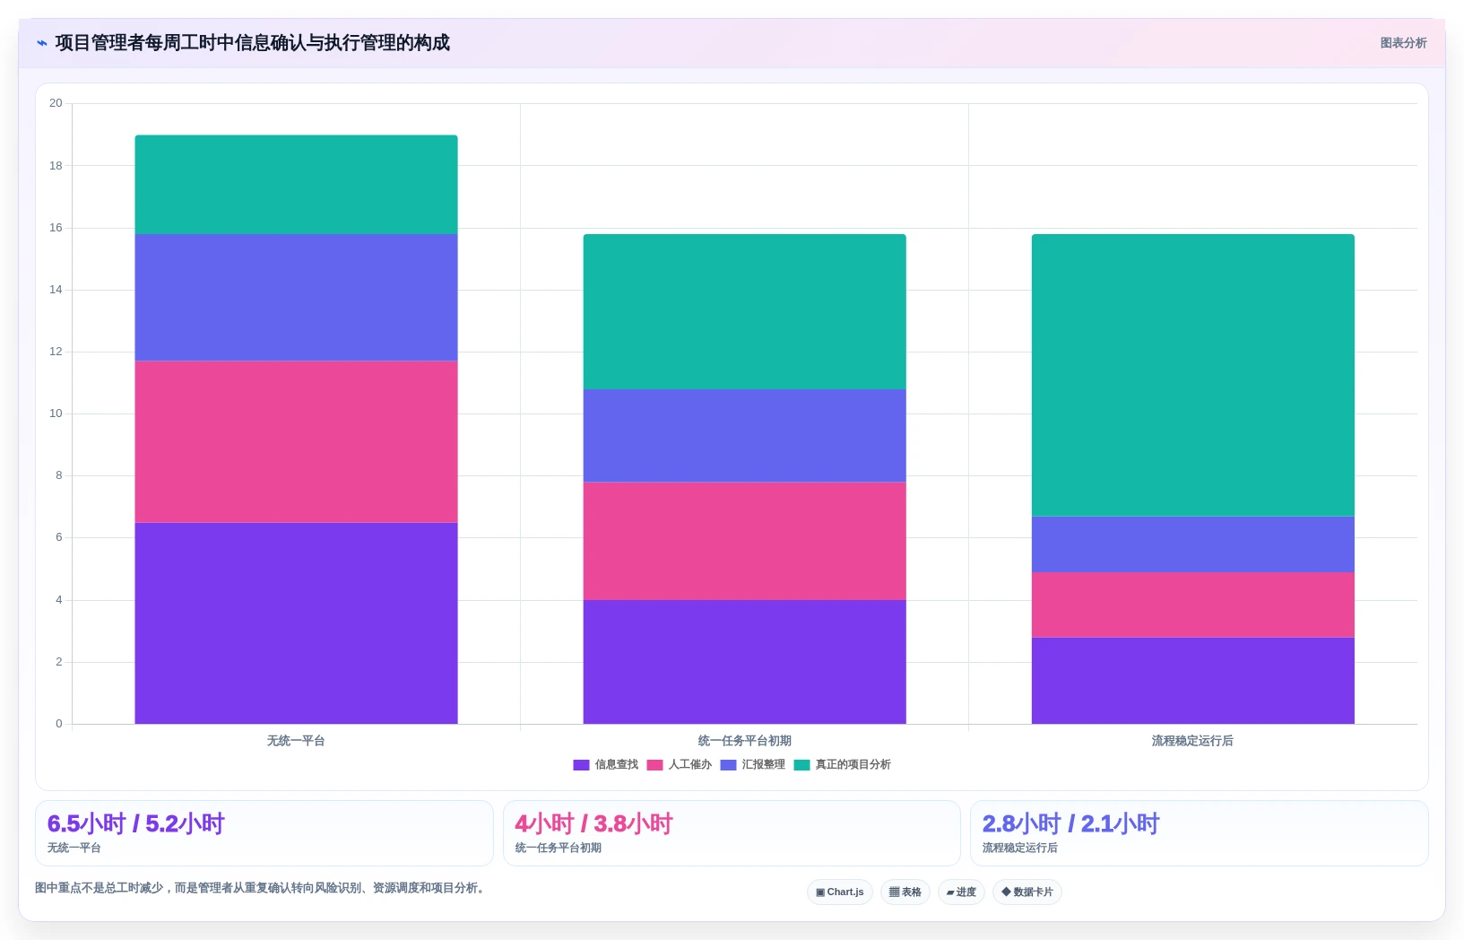Click the purple 信息查找 legend swatch
Screen dimensions: 1464x940
coord(581,765)
